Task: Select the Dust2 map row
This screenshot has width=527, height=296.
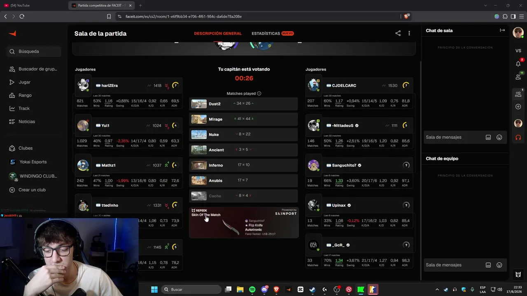Action: 243,104
